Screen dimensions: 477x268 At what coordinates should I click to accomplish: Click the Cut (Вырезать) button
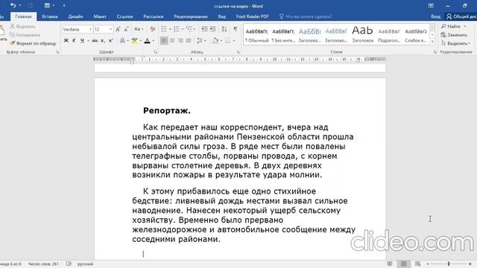click(22, 27)
